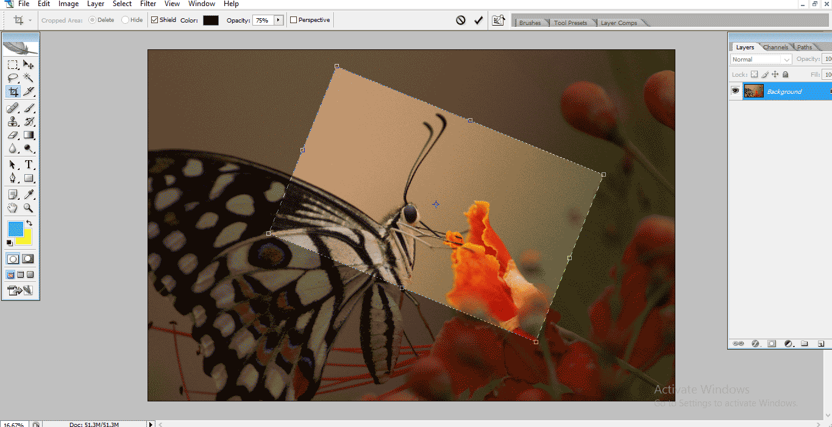Select the Gradient tool

[x=29, y=135]
